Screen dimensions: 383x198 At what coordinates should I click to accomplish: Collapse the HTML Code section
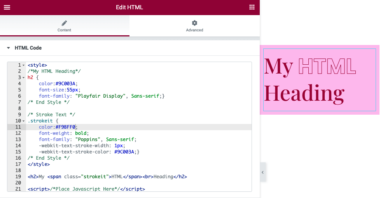[x=9, y=48]
